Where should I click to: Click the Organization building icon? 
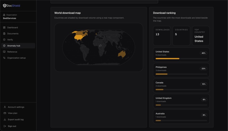(4, 15)
